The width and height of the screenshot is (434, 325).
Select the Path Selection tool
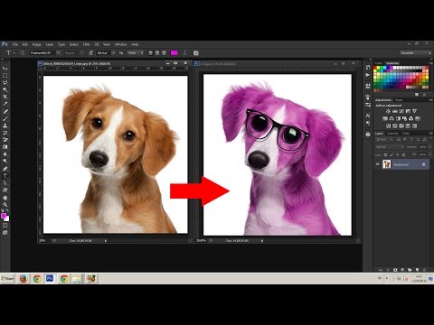[5, 183]
